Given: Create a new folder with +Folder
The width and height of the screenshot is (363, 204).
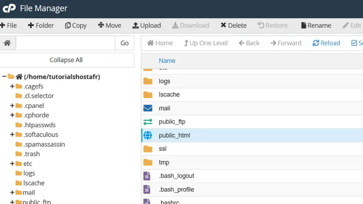Looking at the screenshot, I should click(x=41, y=25).
